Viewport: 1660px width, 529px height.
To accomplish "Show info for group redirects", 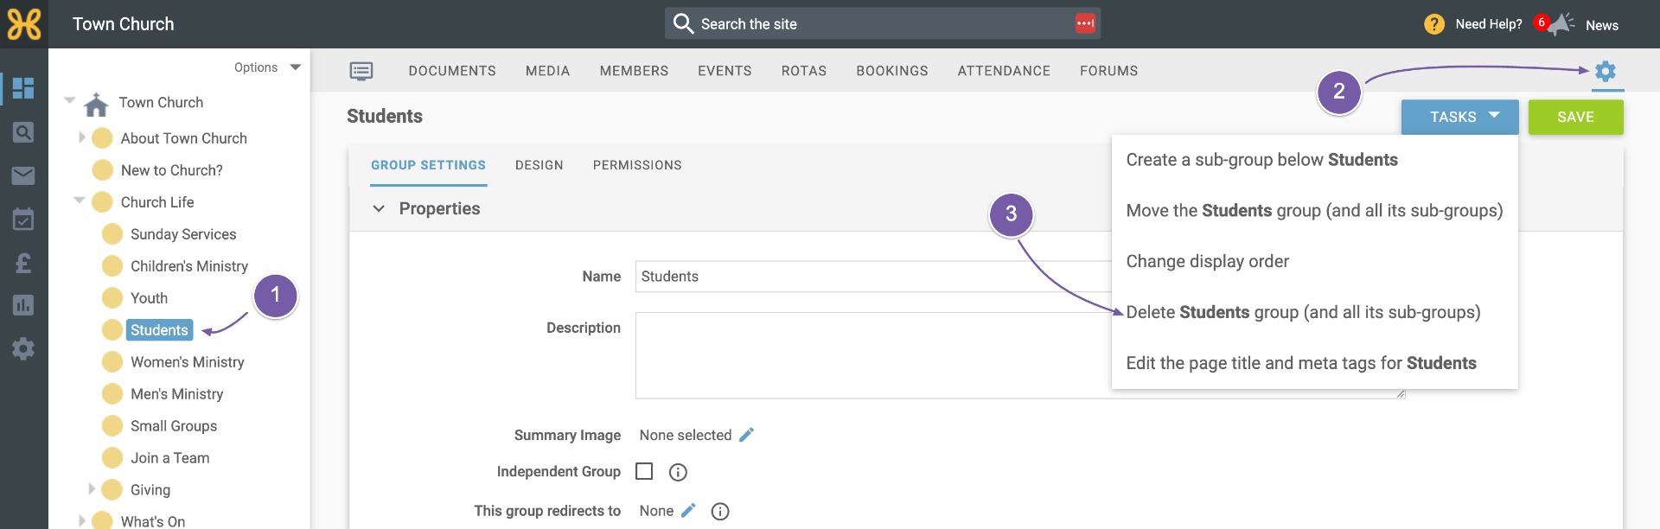I will pyautogui.click(x=720, y=512).
